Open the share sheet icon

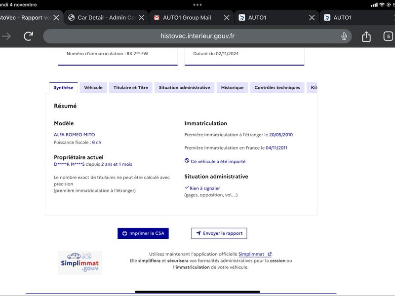pos(366,37)
